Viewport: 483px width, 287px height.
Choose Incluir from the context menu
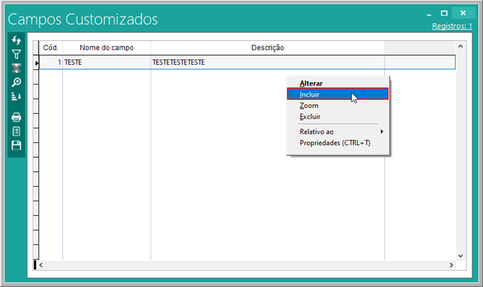pos(310,94)
